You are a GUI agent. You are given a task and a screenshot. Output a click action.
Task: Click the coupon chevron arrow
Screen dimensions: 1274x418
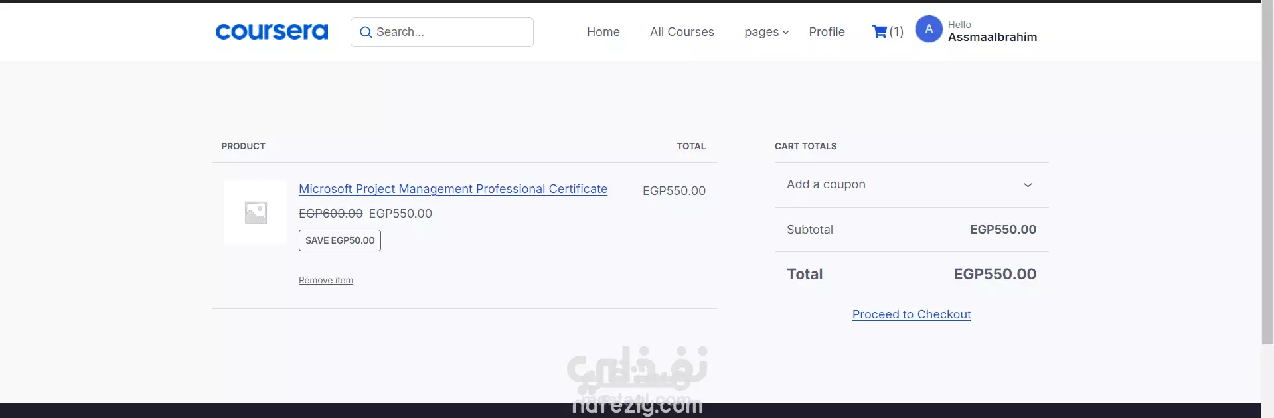tap(1028, 185)
